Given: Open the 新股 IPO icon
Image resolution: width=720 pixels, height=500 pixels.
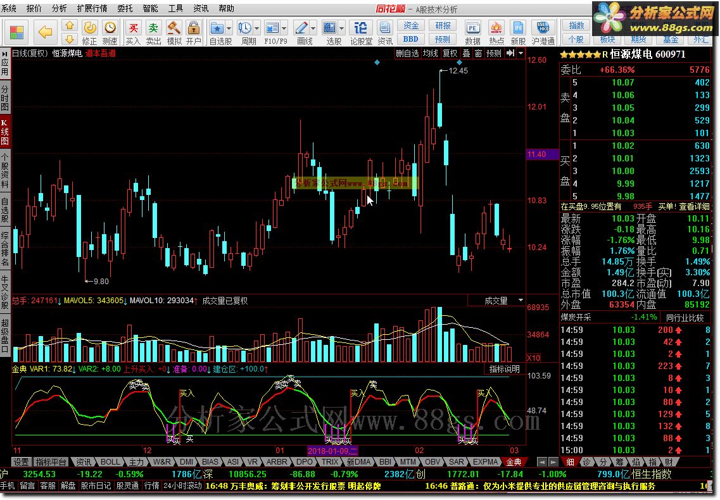Looking at the screenshot, I should (518, 32).
